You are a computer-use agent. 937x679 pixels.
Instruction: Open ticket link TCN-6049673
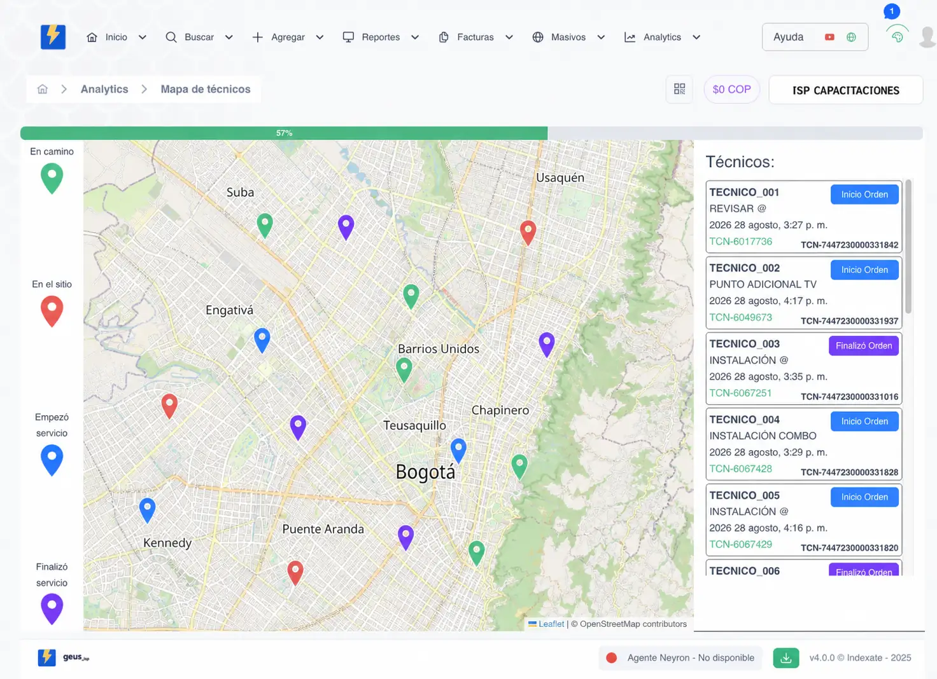click(741, 317)
